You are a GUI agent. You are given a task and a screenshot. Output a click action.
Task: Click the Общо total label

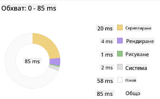pyautogui.click(x=133, y=93)
